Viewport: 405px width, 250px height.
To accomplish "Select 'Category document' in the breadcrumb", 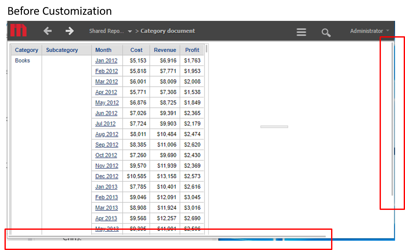I will coord(167,31).
